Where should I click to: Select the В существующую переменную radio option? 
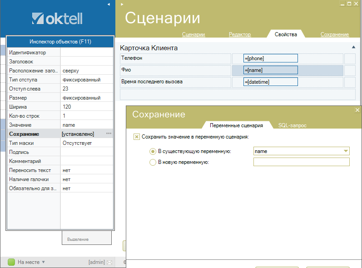click(x=153, y=151)
